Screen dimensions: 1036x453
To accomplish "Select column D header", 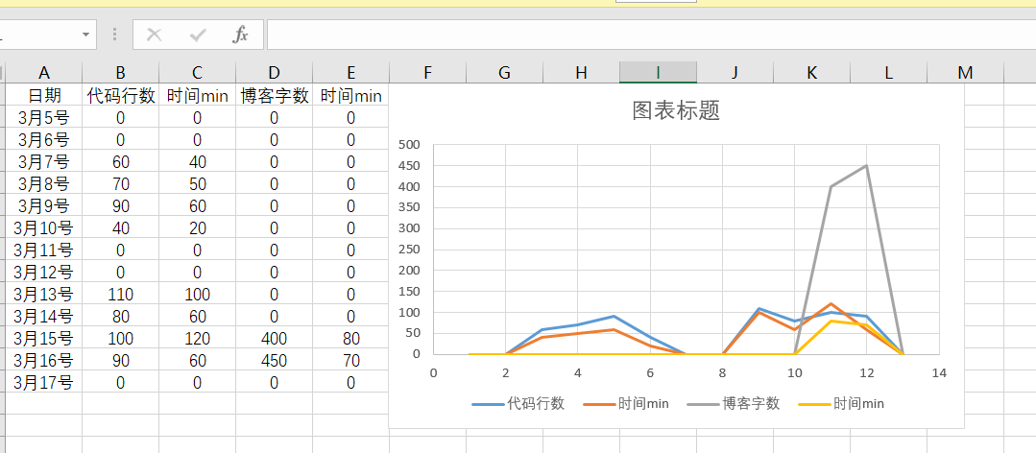I will 275,73.
